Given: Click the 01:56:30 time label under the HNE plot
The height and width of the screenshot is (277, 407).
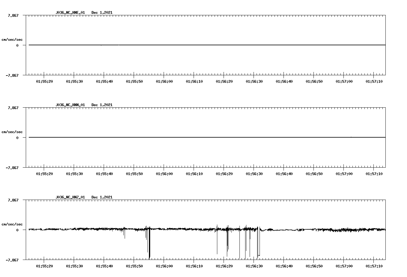Looking at the screenshot, I should pyautogui.click(x=254, y=82).
